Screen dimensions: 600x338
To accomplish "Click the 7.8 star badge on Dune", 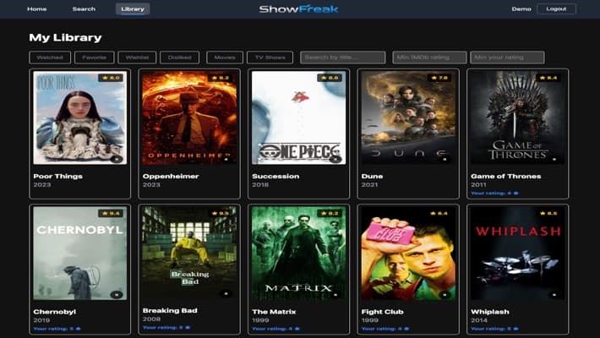I will (x=439, y=78).
